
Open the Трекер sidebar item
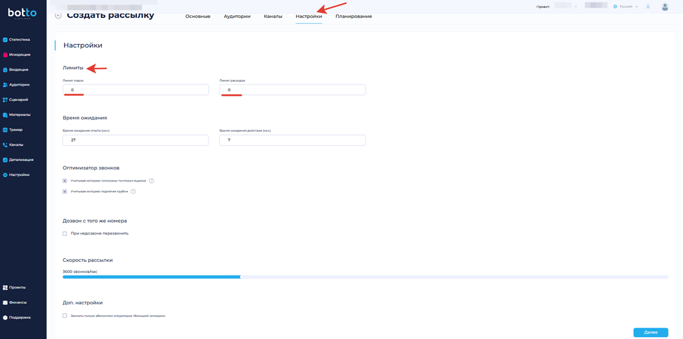[x=16, y=130]
